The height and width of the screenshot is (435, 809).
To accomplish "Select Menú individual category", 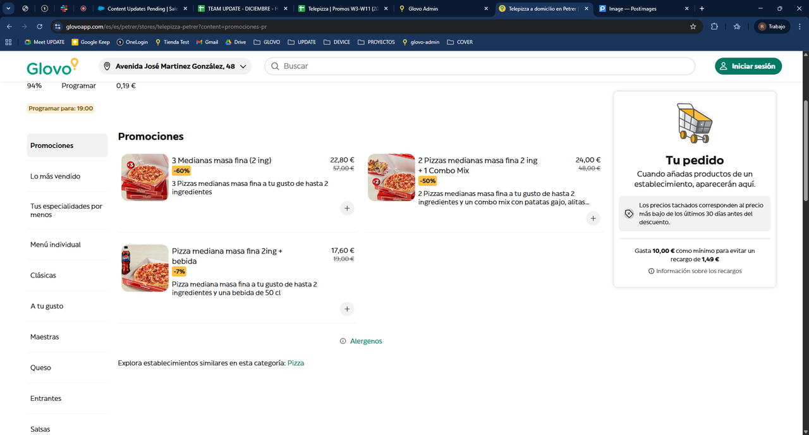I will click(x=56, y=245).
